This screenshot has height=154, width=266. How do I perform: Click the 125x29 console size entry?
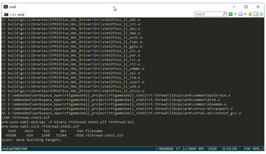coord(212,149)
